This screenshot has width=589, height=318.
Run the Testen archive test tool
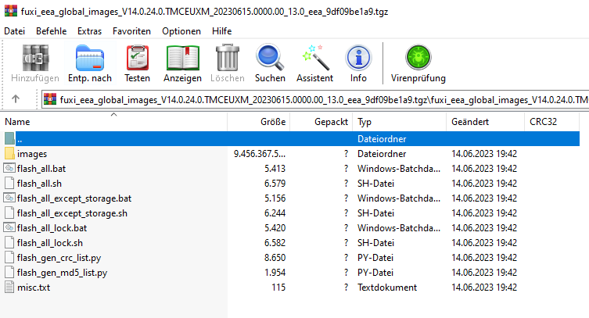click(138, 63)
